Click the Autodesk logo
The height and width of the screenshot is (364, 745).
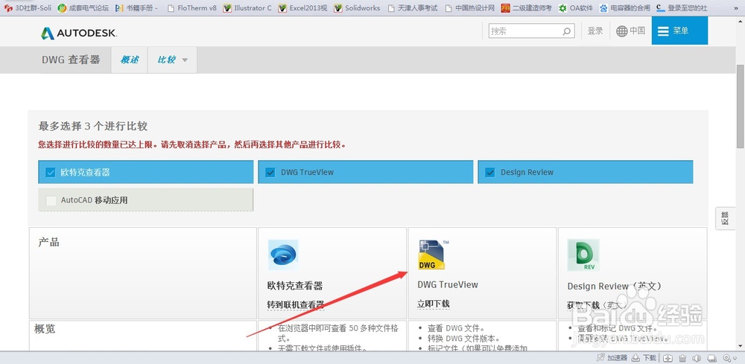pos(79,33)
